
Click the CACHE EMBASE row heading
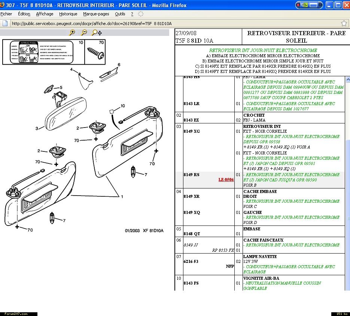click(260, 191)
